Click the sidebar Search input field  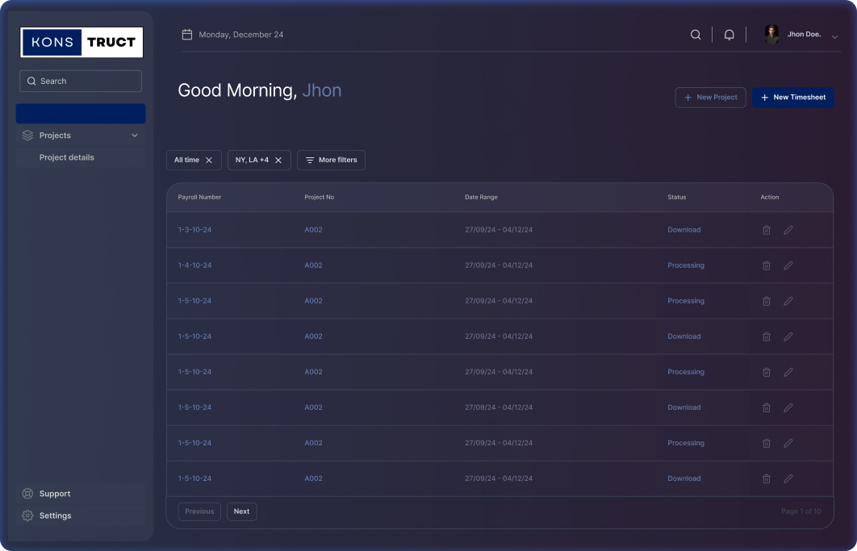[x=81, y=81]
